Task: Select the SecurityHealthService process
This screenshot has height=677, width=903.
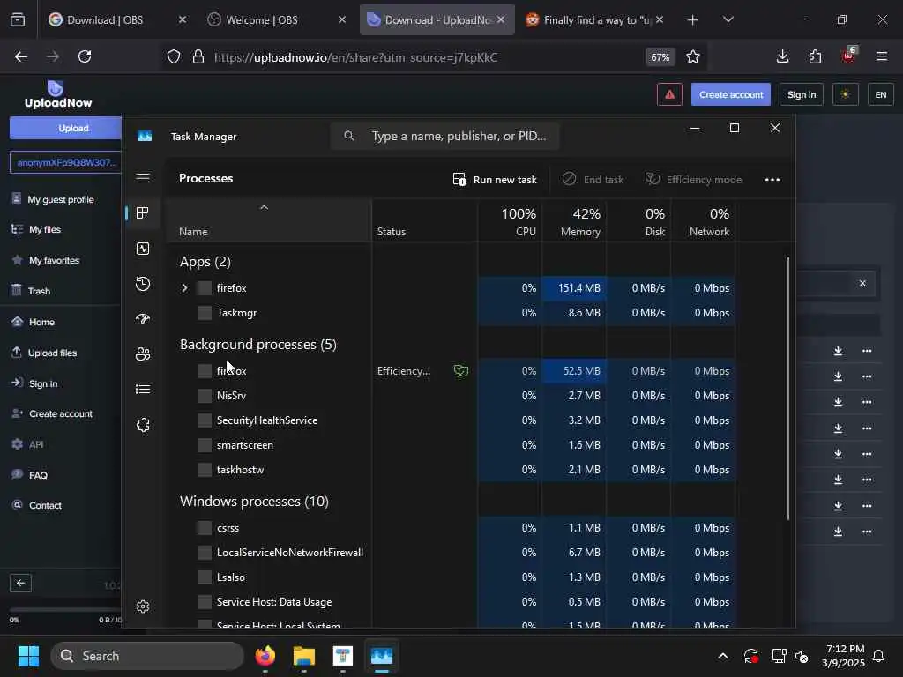Action: (451, 420)
